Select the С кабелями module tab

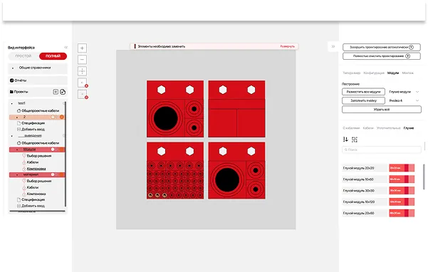(x=351, y=128)
